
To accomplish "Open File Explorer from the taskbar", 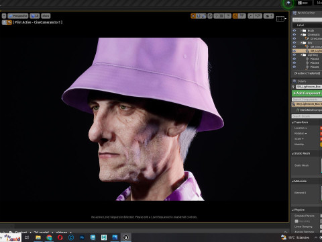I will click(38, 237).
